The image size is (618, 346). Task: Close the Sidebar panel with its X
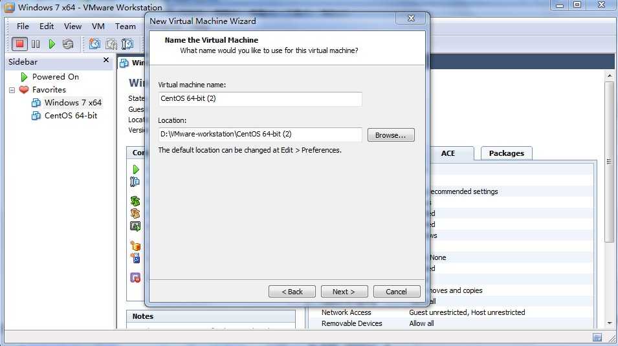(105, 60)
